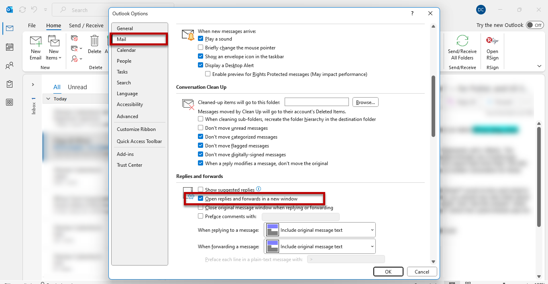
Task: Expand the When forwarding a message dropdown
Action: 320,247
